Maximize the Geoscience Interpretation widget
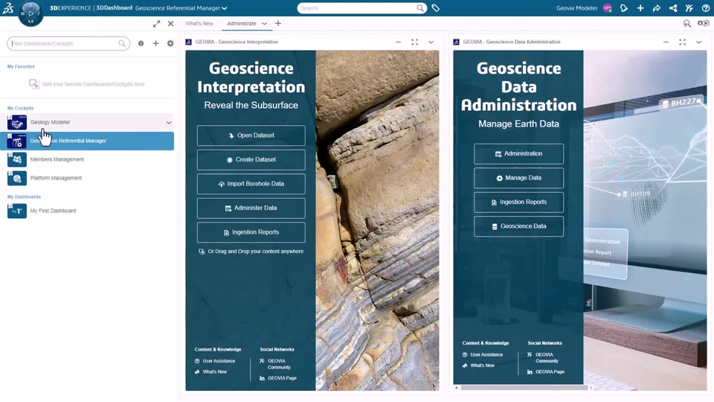 414,42
